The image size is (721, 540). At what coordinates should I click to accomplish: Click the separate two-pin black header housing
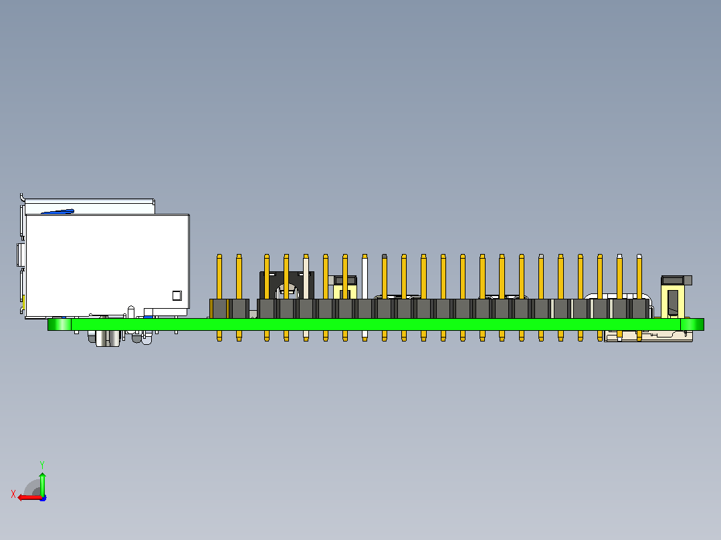pos(229,308)
